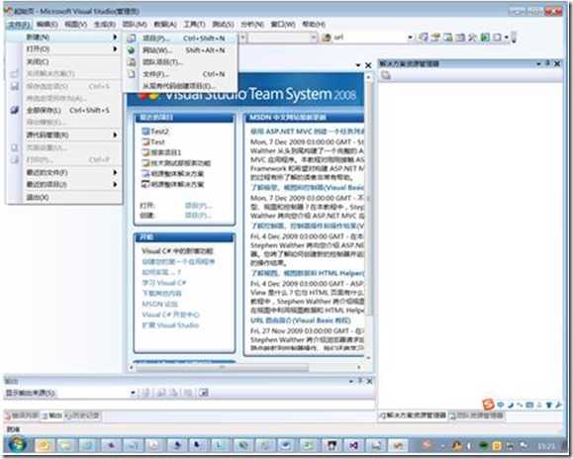Switch to the 错误列表 bottom tab

tap(22, 415)
